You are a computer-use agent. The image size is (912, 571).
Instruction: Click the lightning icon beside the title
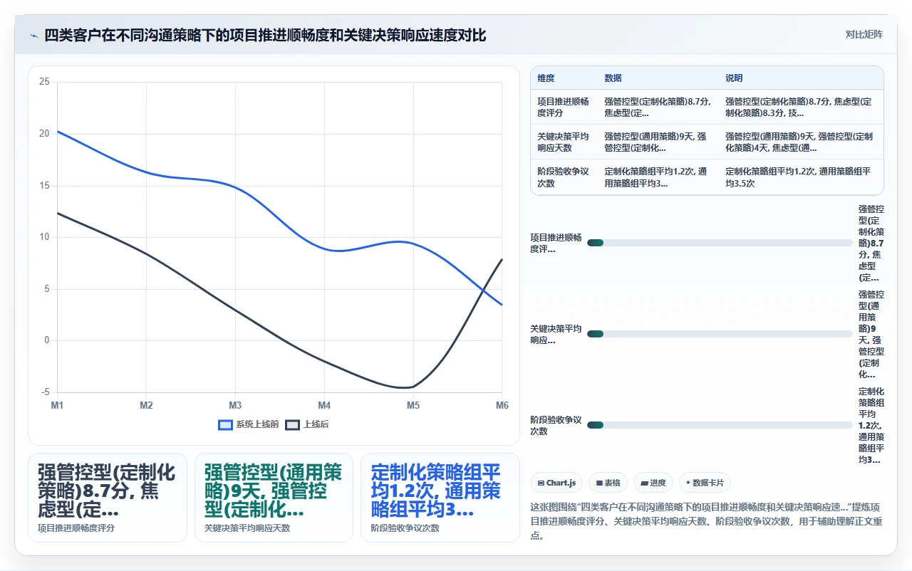[x=33, y=35]
